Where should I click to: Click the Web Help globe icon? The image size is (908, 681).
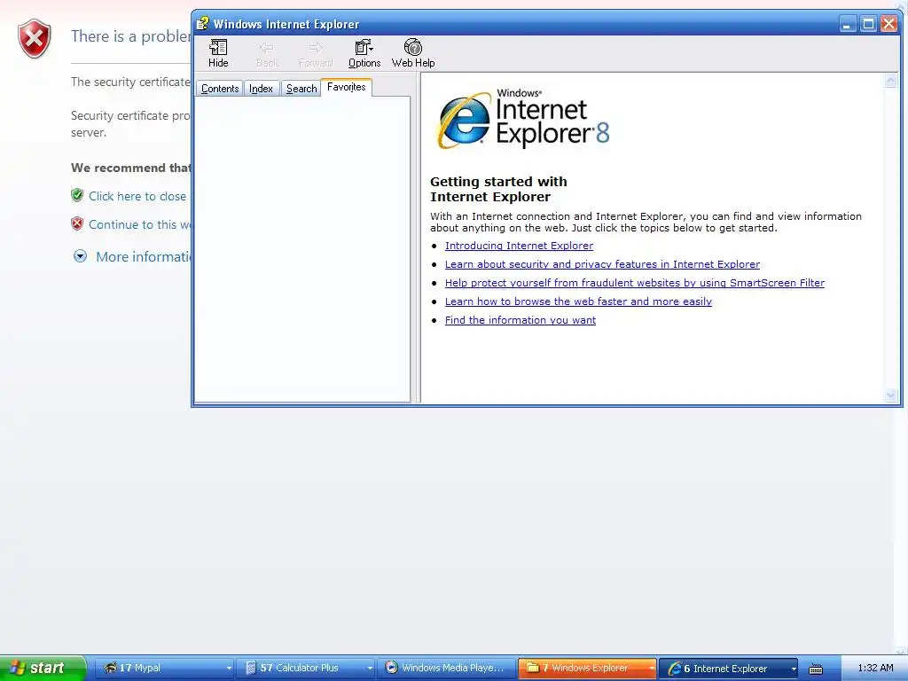(413, 47)
